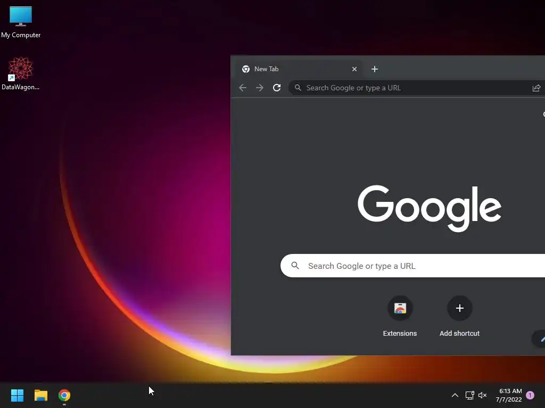Close the New Tab tab
The height and width of the screenshot is (408, 545).
pos(354,69)
